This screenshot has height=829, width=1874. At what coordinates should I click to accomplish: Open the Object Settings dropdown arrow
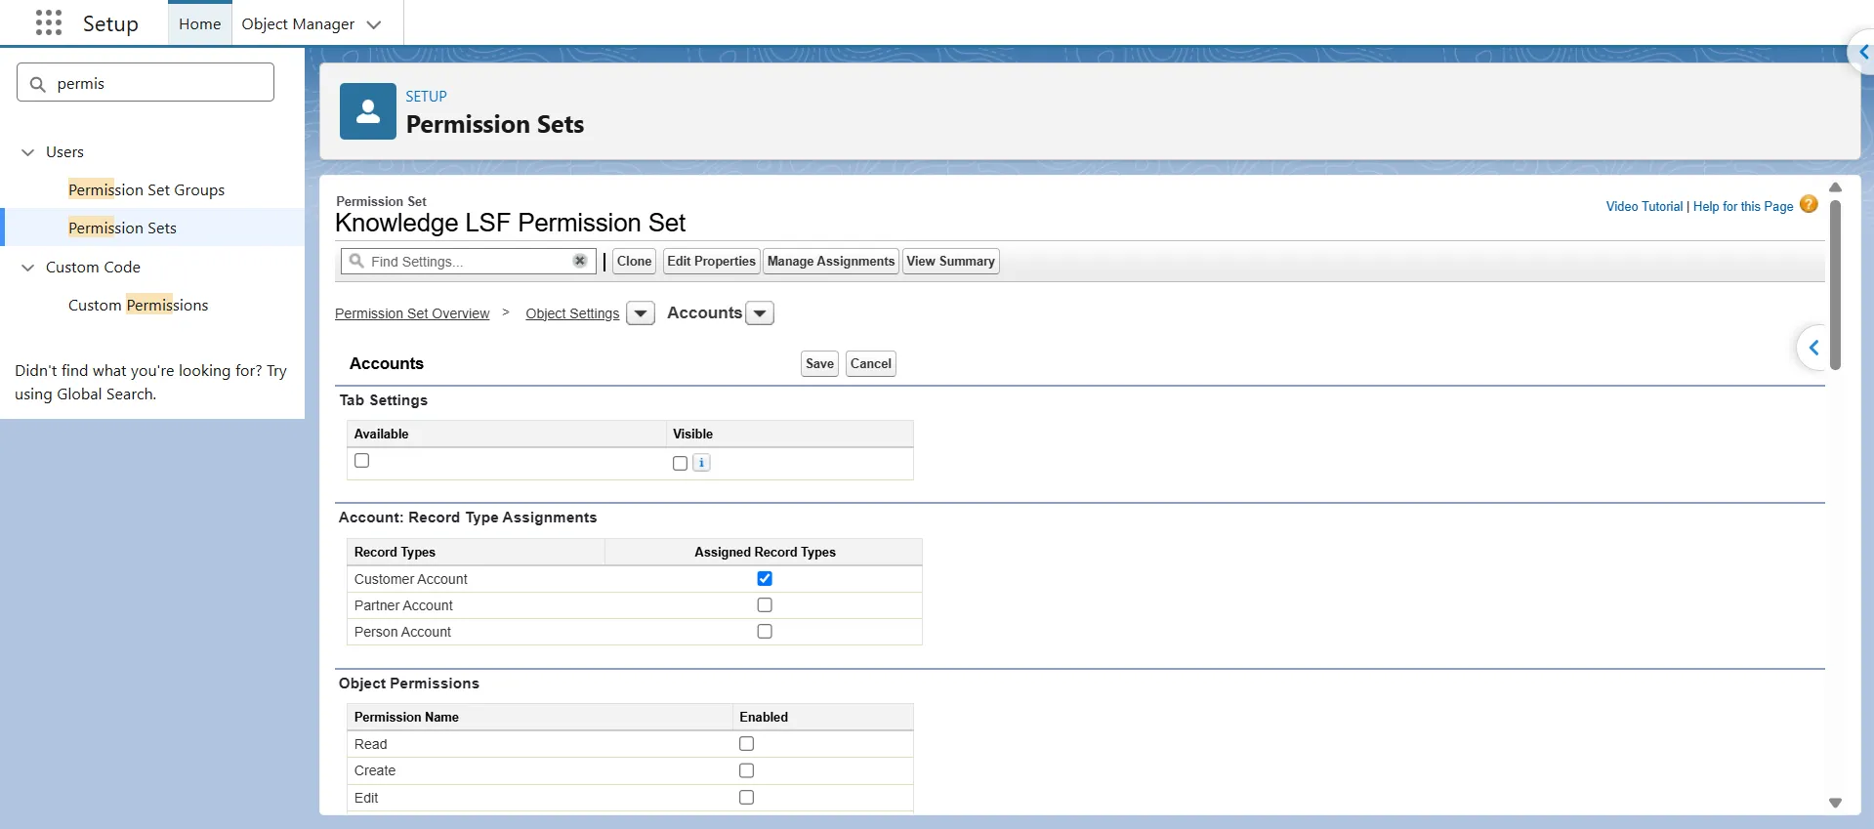[x=641, y=313]
